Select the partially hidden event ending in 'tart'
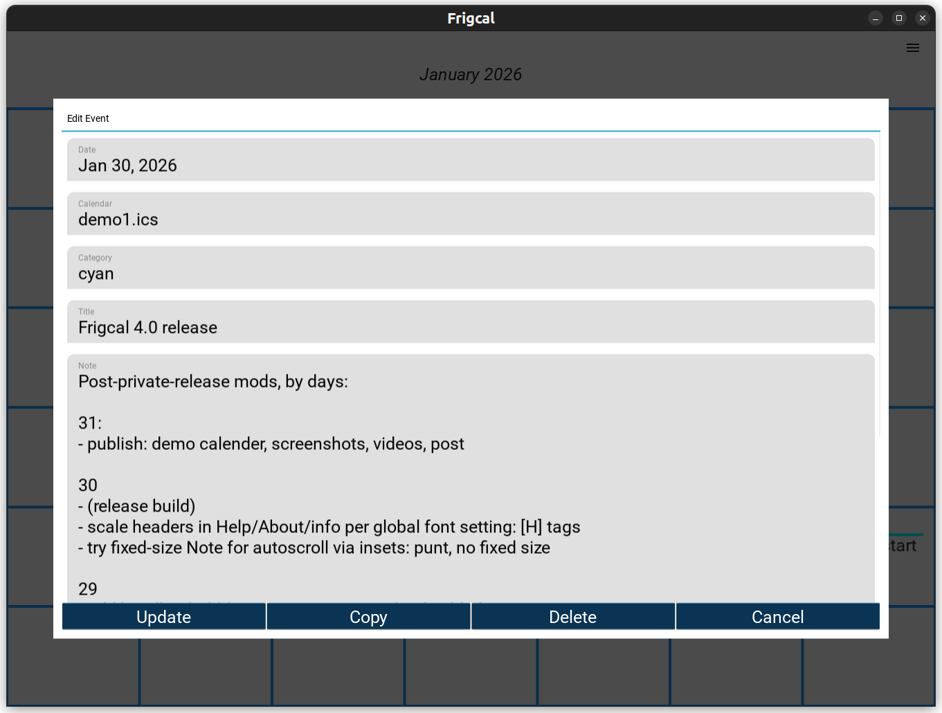Screen dimensions: 942x713 point(904,545)
